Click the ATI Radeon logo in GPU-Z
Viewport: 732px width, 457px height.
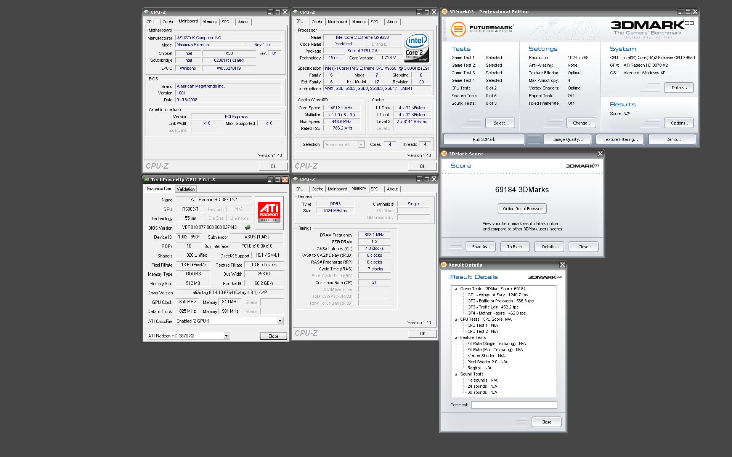point(269,213)
